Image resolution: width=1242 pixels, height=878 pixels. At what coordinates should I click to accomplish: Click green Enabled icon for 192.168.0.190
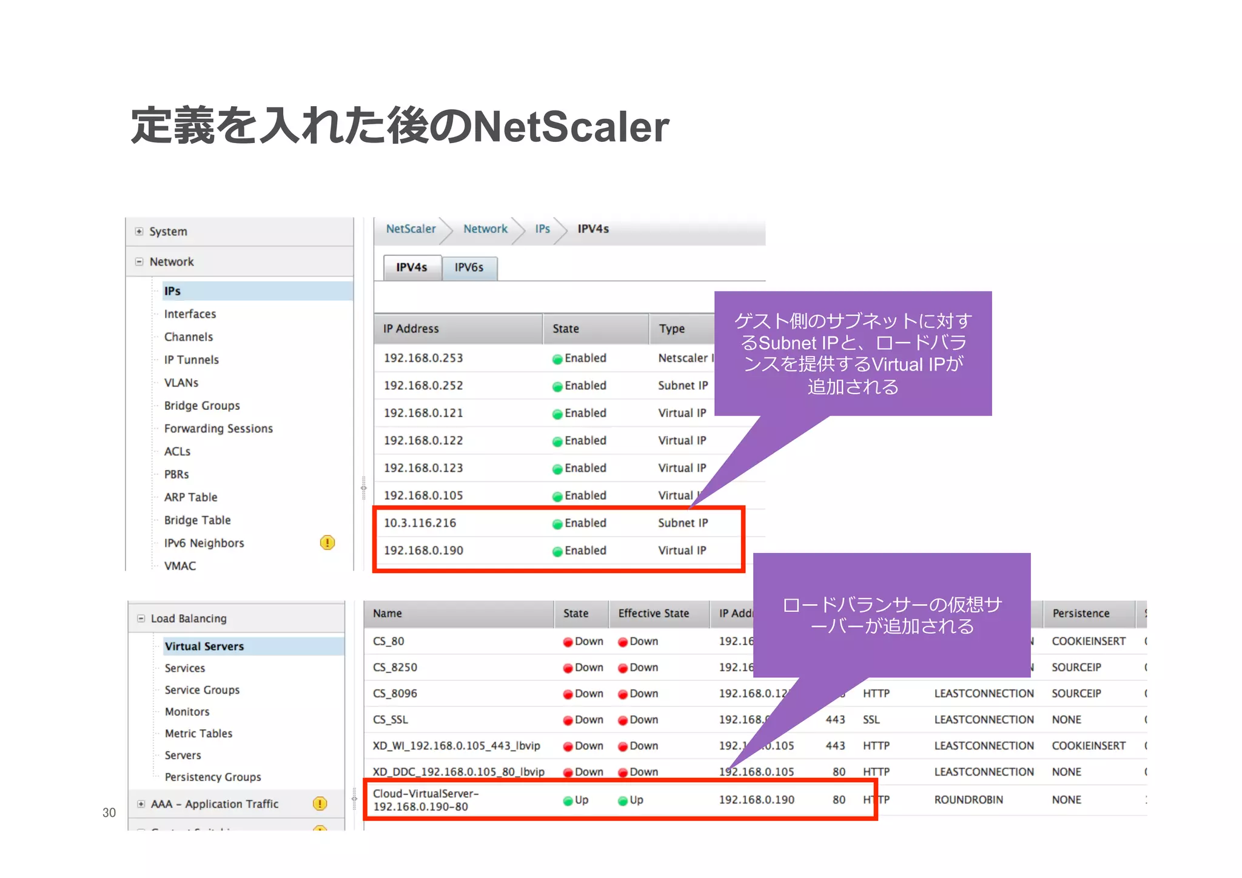tap(557, 551)
